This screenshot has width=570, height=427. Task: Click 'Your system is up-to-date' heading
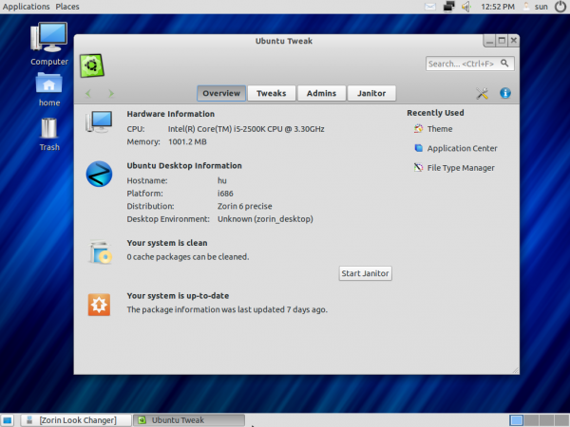click(x=178, y=295)
